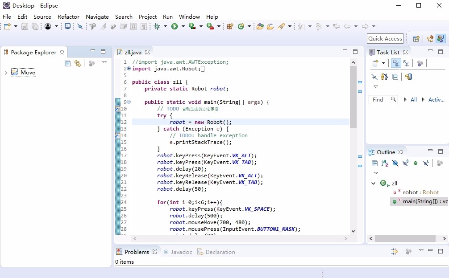
Task: Click the All working set link
Action: coord(413,100)
